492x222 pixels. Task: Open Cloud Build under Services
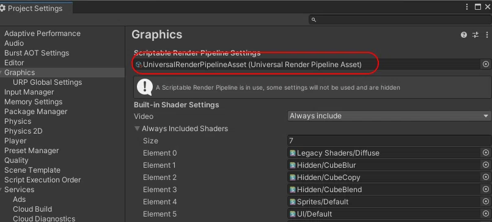(32, 209)
